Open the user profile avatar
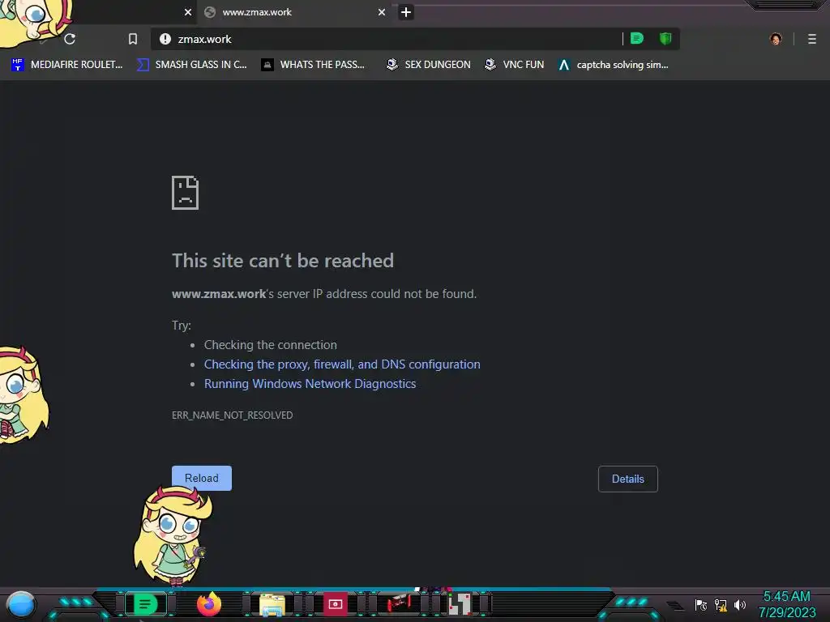Image resolution: width=830 pixels, height=622 pixels. point(776,39)
